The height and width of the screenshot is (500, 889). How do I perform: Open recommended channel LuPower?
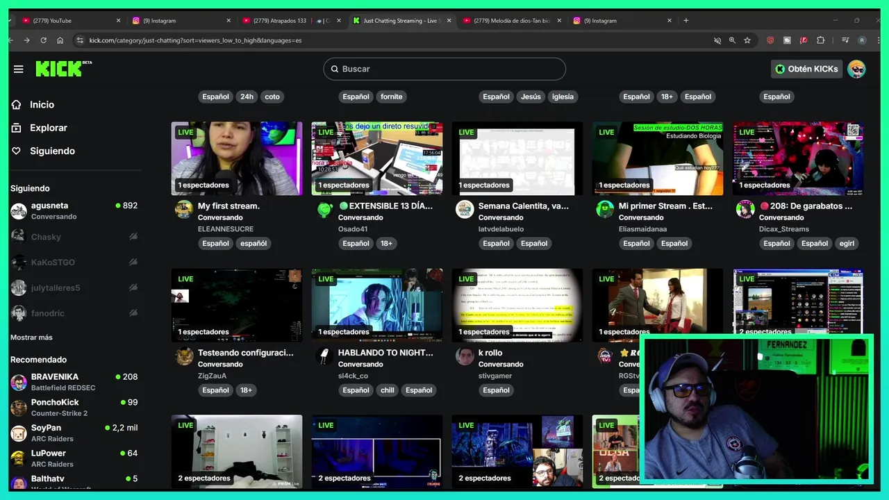[x=74, y=458]
